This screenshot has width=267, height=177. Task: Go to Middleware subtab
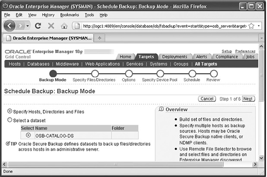click(67, 64)
